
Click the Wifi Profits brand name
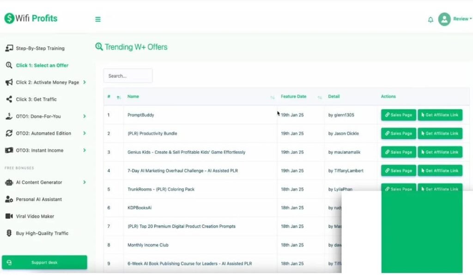click(x=36, y=18)
